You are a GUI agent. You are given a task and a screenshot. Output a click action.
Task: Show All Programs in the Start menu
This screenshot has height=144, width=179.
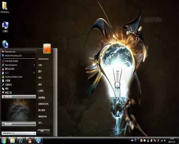pyautogui.click(x=19, y=124)
